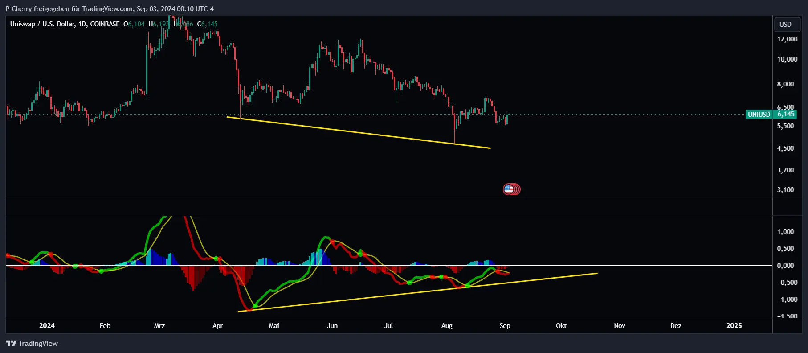Click the indicator scale value 1,000
The height and width of the screenshot is (353, 808).
coord(785,232)
